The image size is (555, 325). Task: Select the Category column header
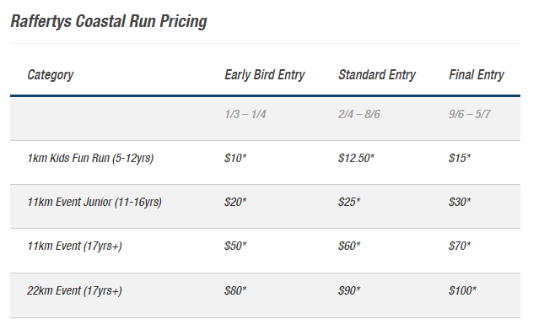coord(51,75)
